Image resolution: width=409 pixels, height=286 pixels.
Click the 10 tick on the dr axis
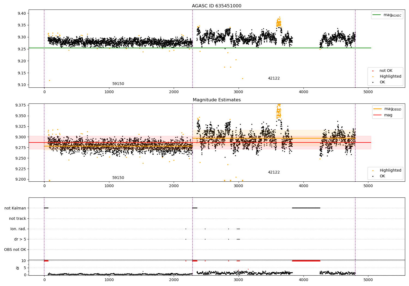24,261
